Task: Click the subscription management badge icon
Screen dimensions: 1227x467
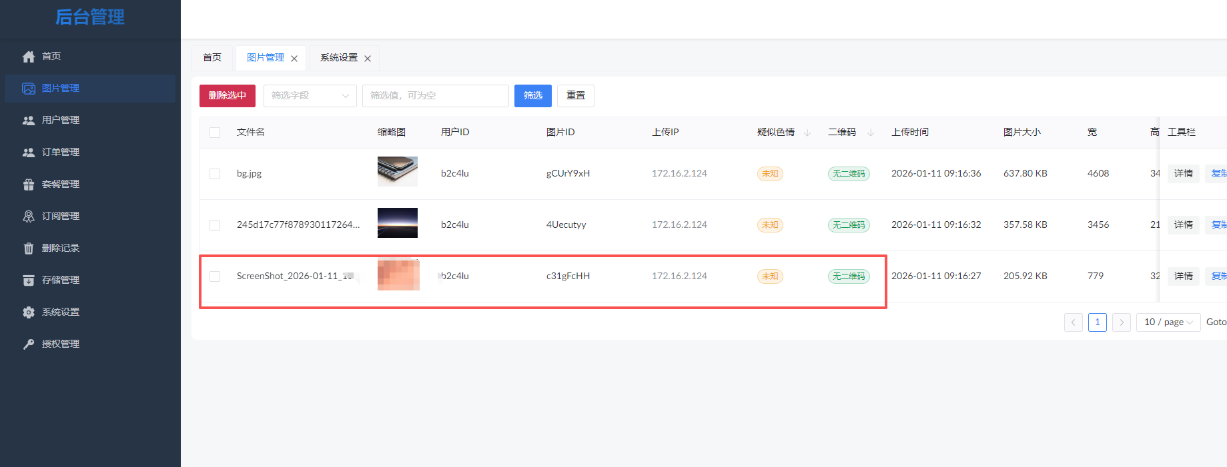Action: (29, 217)
